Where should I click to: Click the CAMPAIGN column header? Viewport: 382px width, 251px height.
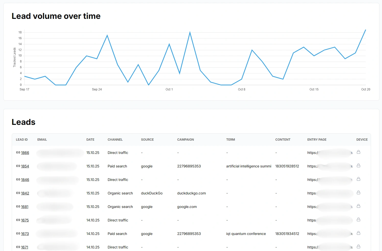coord(186,140)
